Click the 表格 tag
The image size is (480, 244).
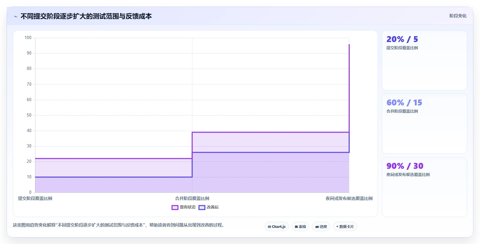pos(300,227)
